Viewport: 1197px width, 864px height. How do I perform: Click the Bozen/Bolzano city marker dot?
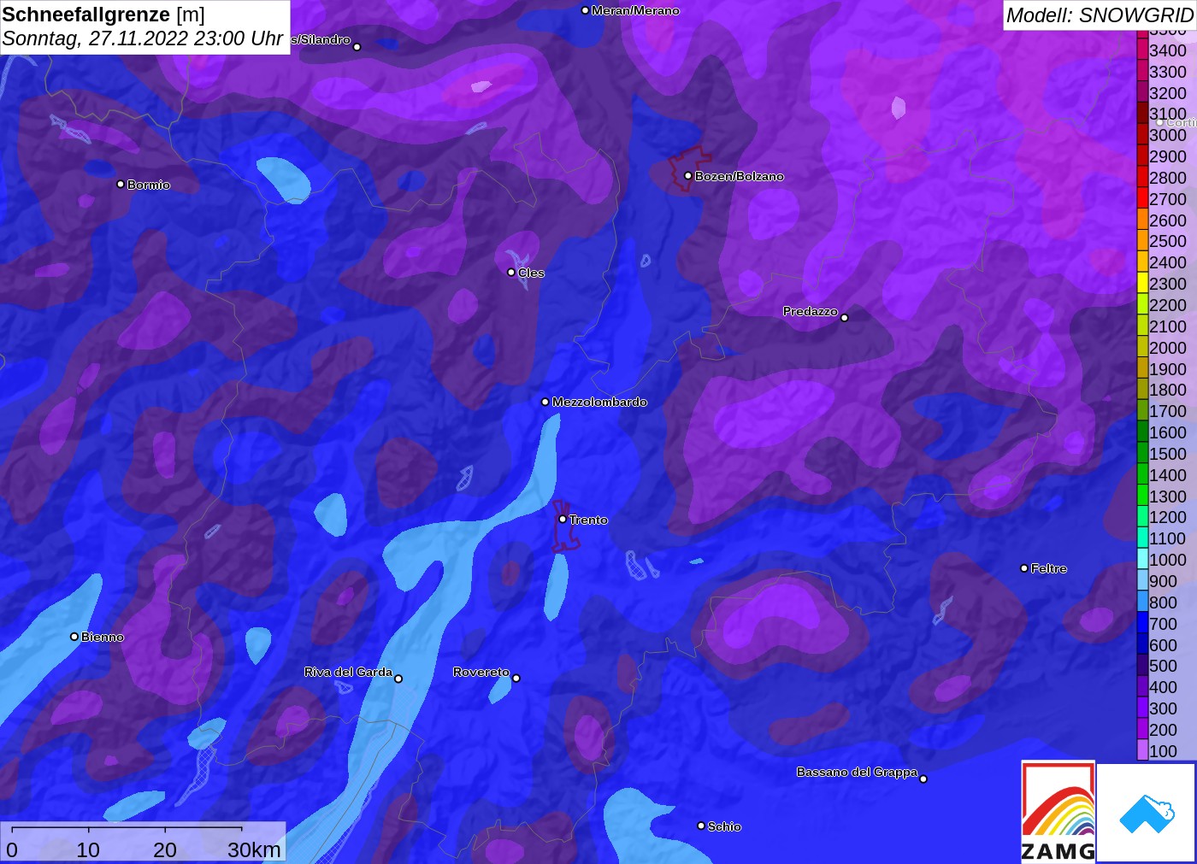click(x=688, y=176)
